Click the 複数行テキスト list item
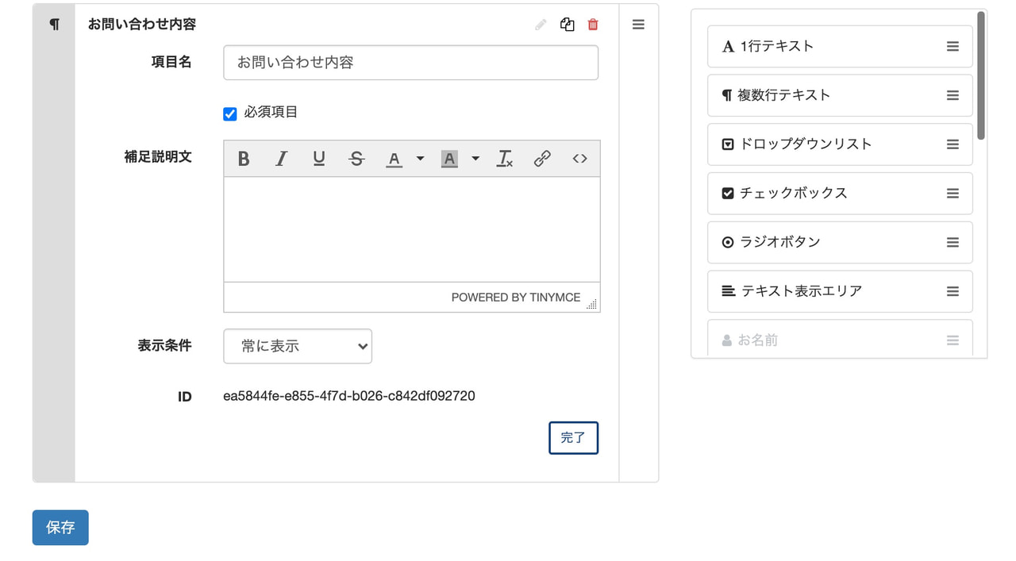1016x561 pixels. pos(840,95)
